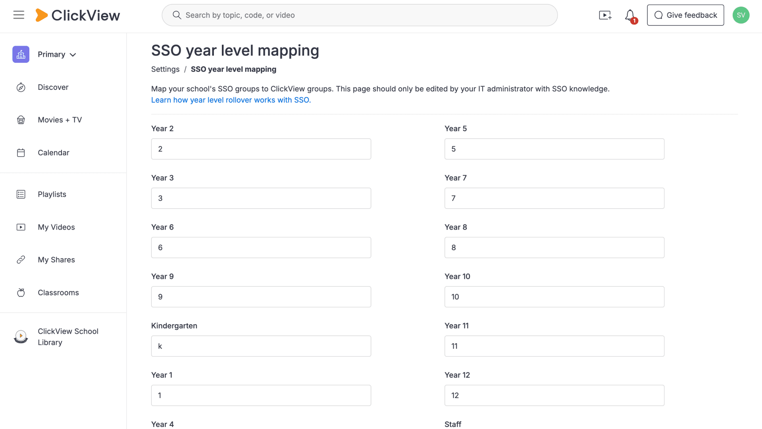This screenshot has width=762, height=429.
Task: Focus the search by topic field
Action: 360,15
